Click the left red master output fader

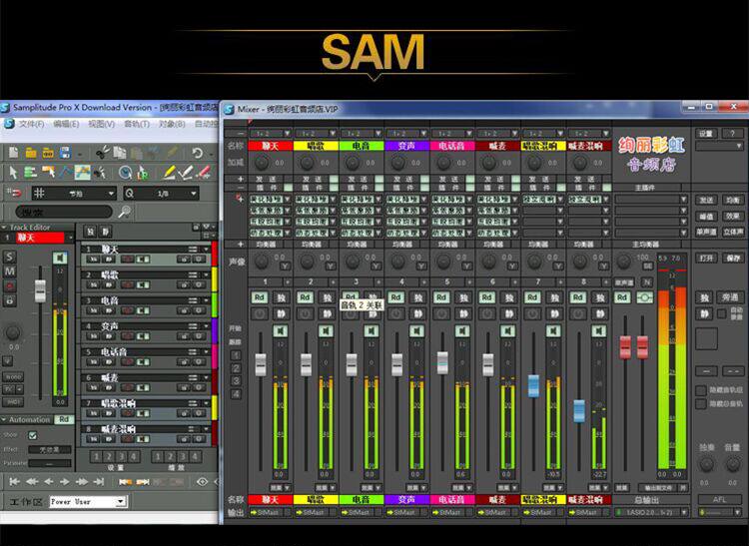pyautogui.click(x=625, y=347)
